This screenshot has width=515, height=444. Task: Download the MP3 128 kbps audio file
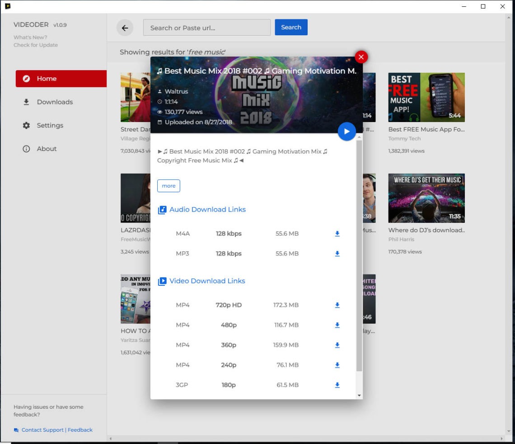click(337, 254)
